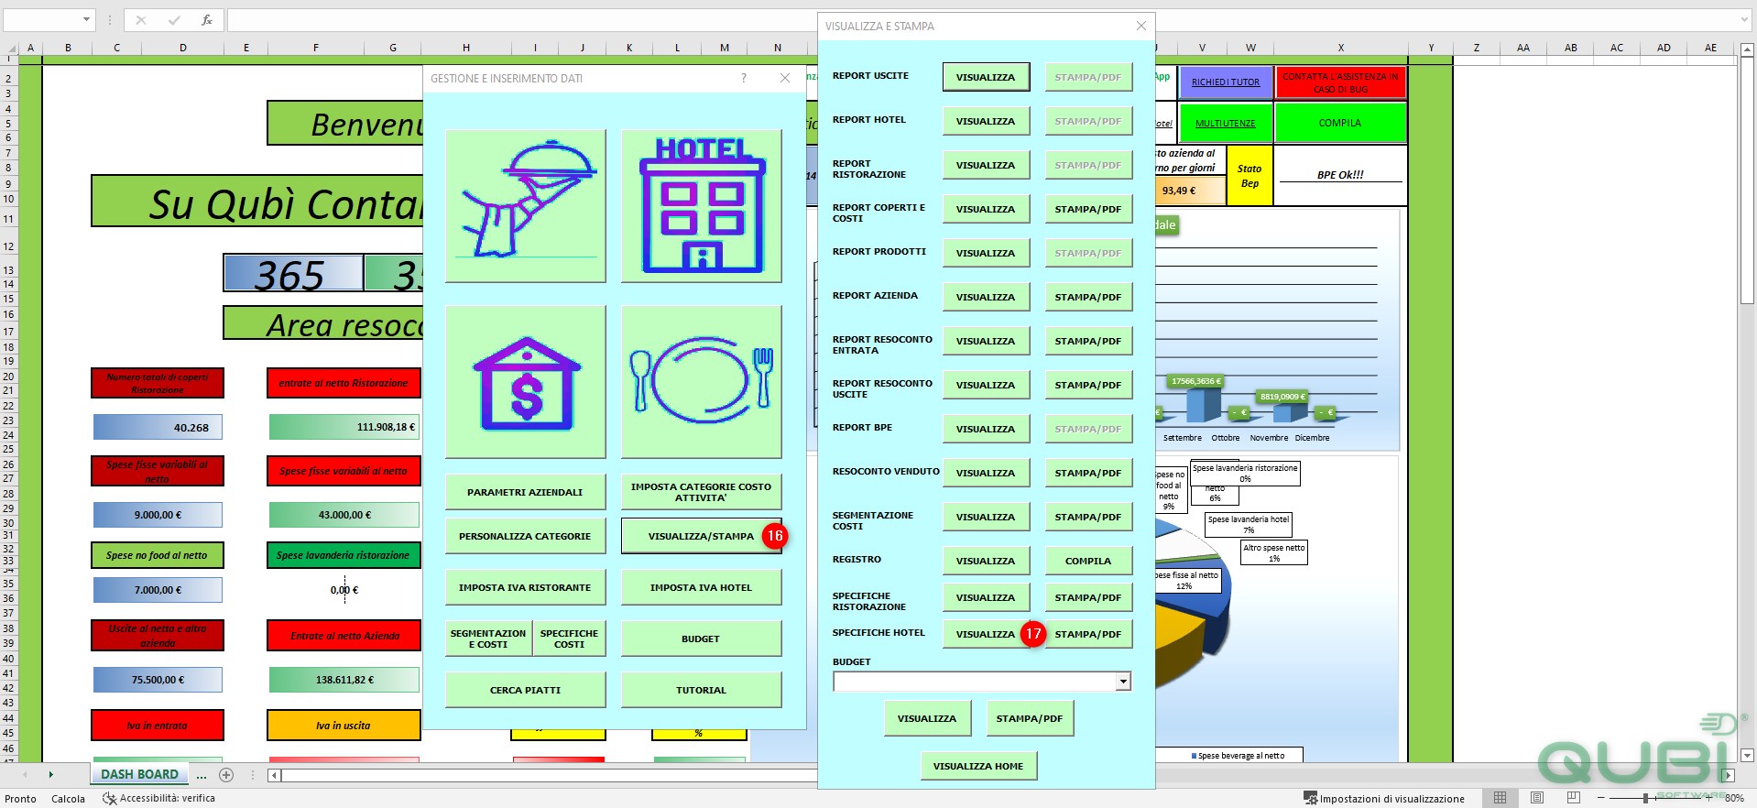This screenshot has height=808, width=1757.
Task: Open the house with dollar sign icon
Action: point(526,381)
